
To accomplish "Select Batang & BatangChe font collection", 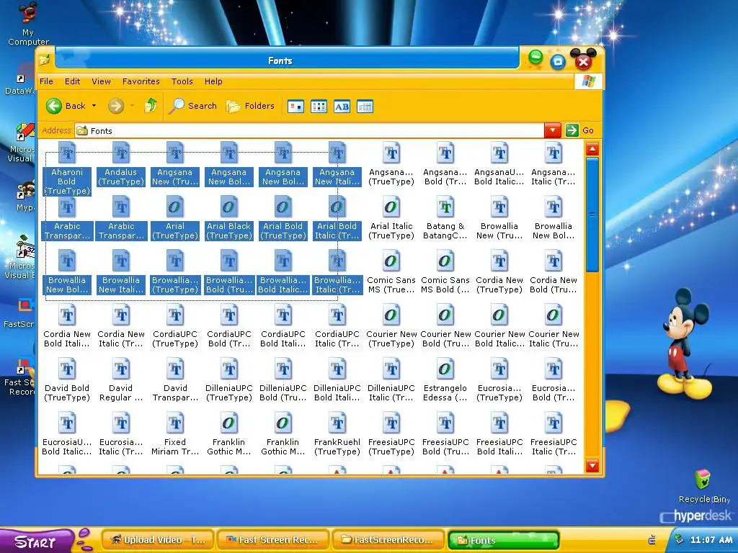I will tap(445, 217).
